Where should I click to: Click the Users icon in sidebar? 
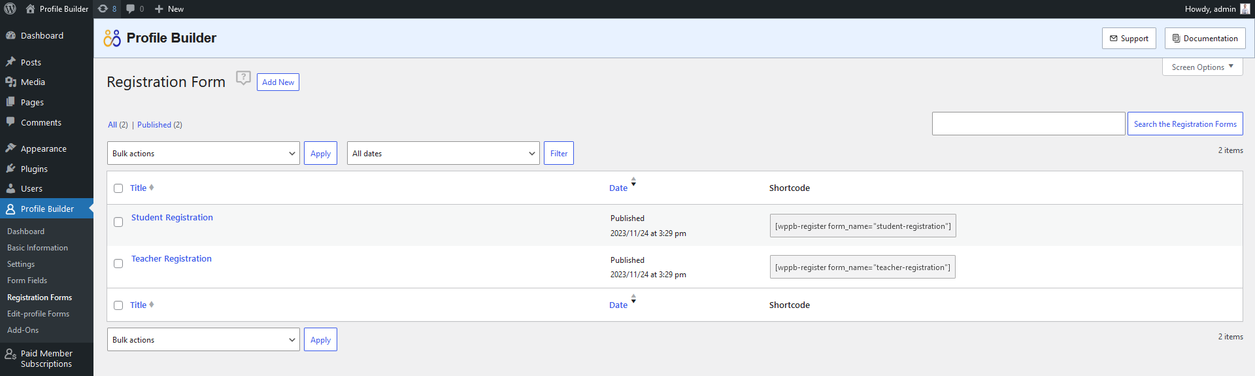10,188
